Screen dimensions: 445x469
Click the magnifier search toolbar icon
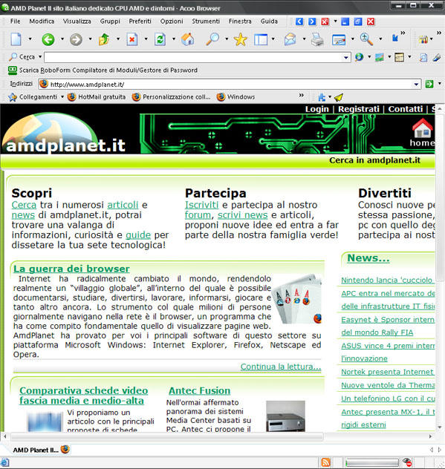point(212,39)
